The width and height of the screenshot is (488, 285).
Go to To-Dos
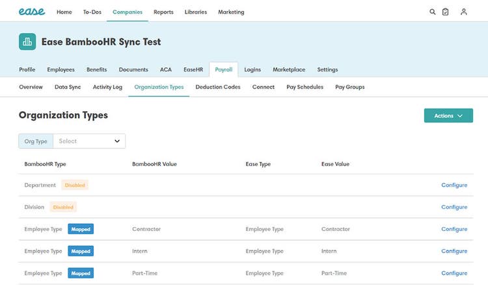[x=92, y=12]
